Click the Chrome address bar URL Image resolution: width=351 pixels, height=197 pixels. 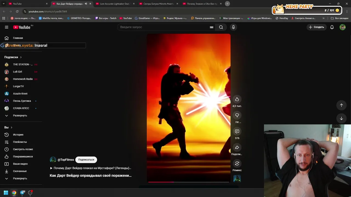pyautogui.click(x=48, y=11)
